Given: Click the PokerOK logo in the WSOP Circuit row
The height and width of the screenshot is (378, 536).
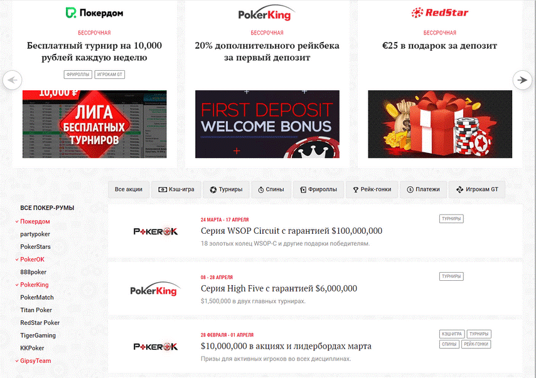Looking at the screenshot, I should click(156, 232).
